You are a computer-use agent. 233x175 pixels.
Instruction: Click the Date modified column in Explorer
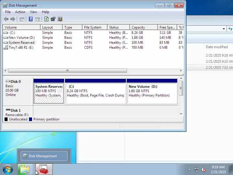tap(217, 47)
